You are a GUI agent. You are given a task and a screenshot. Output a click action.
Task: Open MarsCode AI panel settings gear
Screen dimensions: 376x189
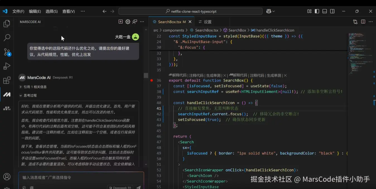(x=128, y=22)
